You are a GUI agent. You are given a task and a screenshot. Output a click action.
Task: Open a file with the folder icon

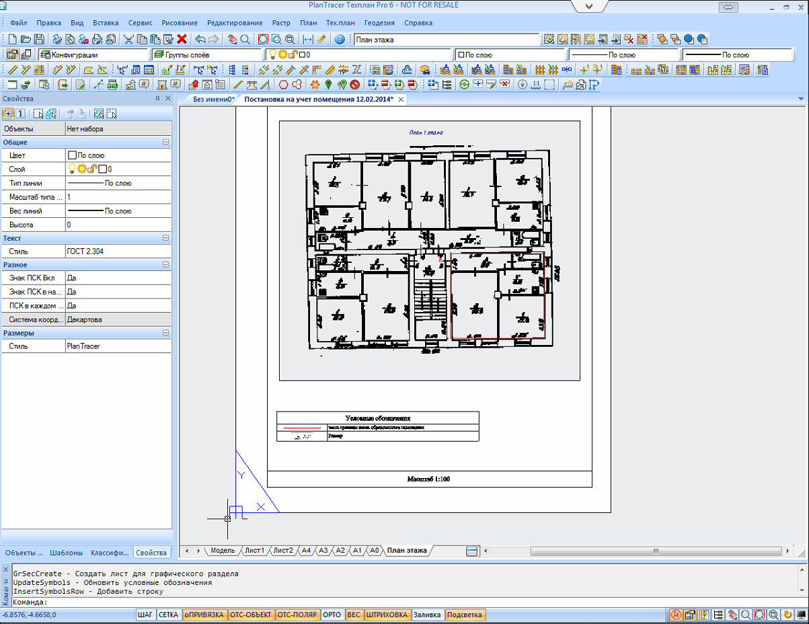26,40
